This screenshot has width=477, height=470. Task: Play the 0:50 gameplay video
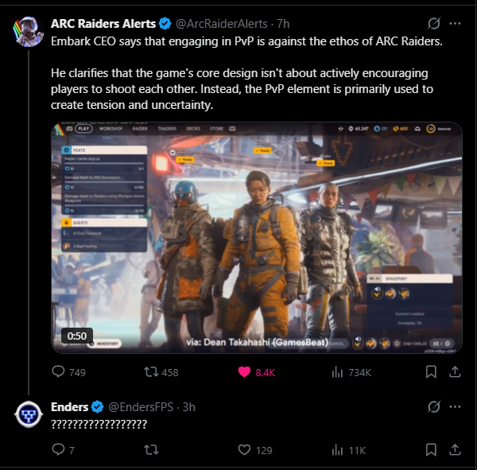257,238
